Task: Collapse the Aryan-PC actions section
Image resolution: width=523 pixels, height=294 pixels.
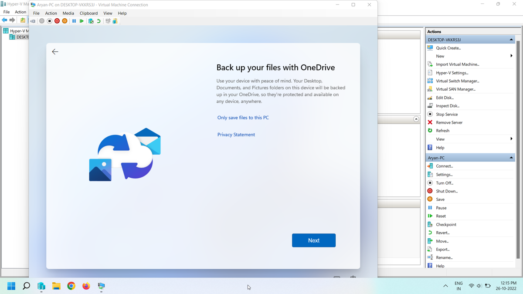Action: pyautogui.click(x=511, y=158)
